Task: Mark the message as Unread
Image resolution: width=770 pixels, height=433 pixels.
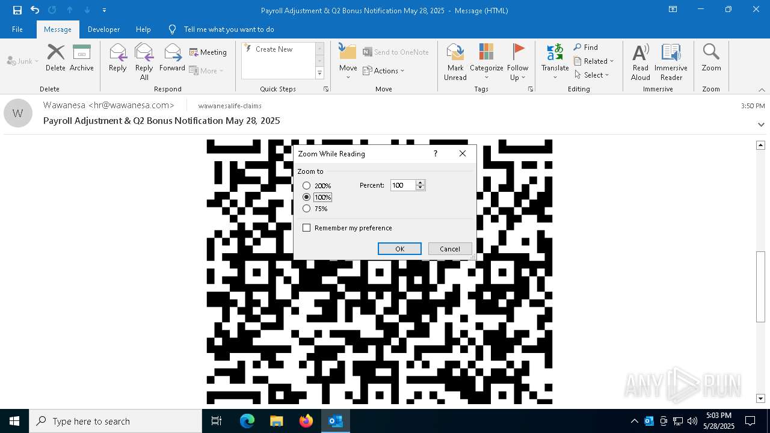Action: click(455, 62)
